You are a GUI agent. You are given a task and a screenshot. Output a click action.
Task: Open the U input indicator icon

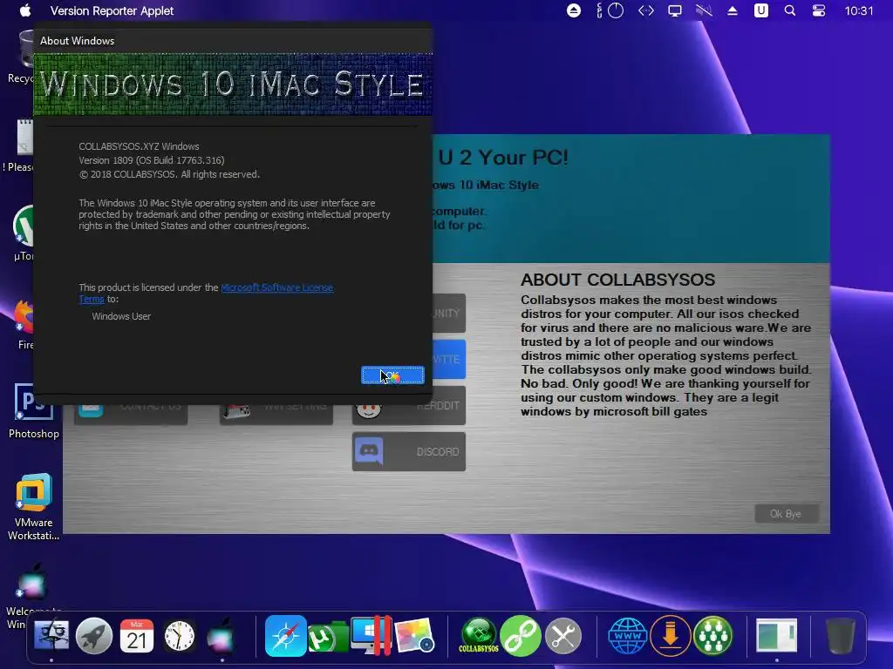coord(760,10)
